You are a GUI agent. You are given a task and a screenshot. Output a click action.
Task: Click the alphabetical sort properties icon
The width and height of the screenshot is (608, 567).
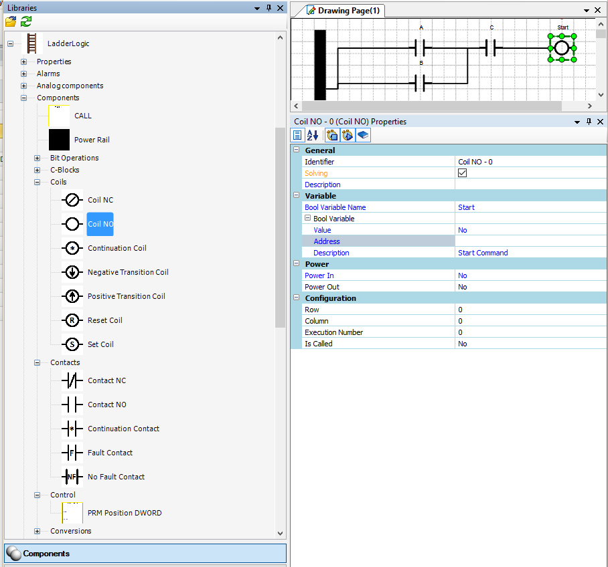pyautogui.click(x=313, y=135)
